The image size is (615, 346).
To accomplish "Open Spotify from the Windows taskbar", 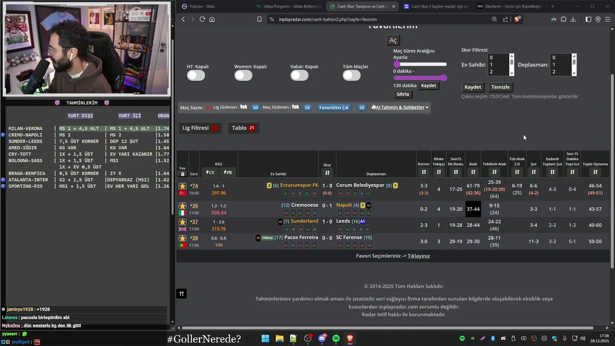I will 336,338.
